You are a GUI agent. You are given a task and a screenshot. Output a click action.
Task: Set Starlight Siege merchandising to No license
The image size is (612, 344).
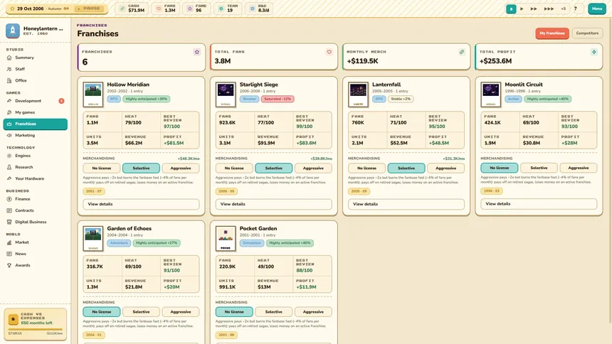[x=234, y=168]
